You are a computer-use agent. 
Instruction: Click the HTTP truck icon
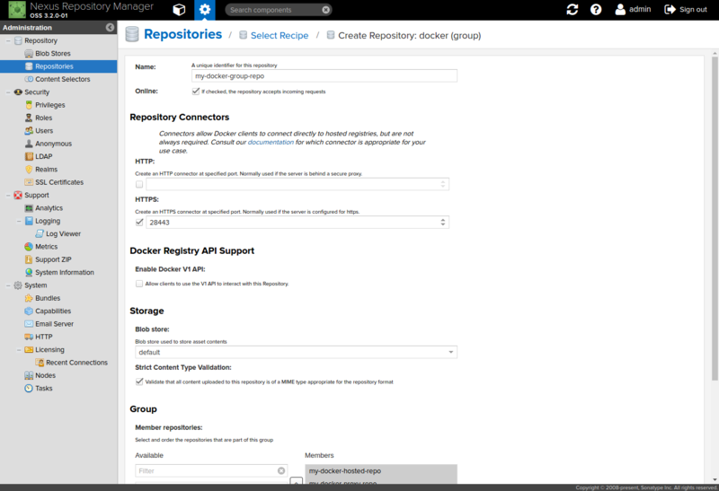[29, 337]
